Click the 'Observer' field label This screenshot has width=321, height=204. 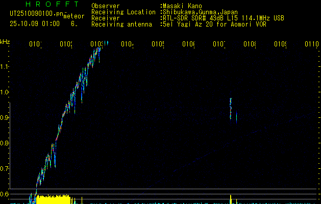tap(106, 6)
